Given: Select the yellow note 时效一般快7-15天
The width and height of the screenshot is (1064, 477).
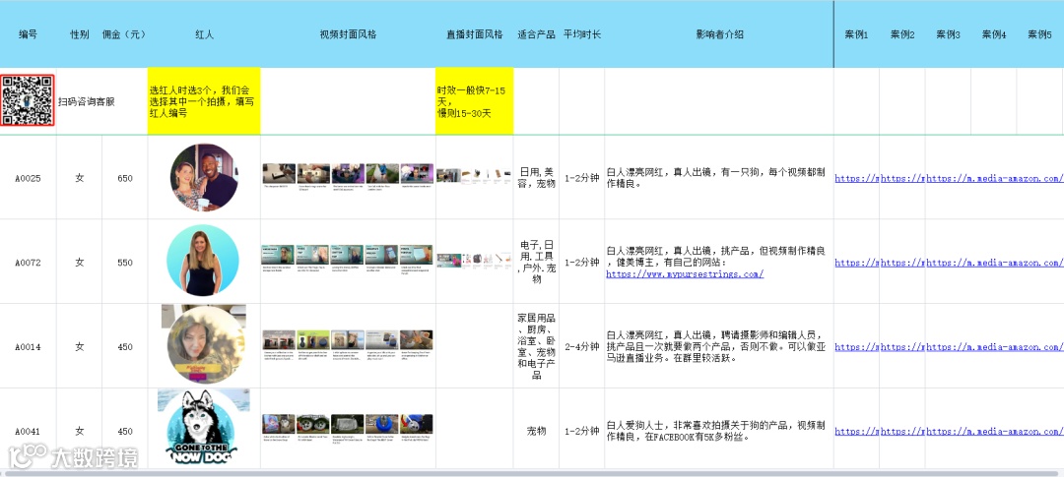Looking at the screenshot, I should click(474, 101).
